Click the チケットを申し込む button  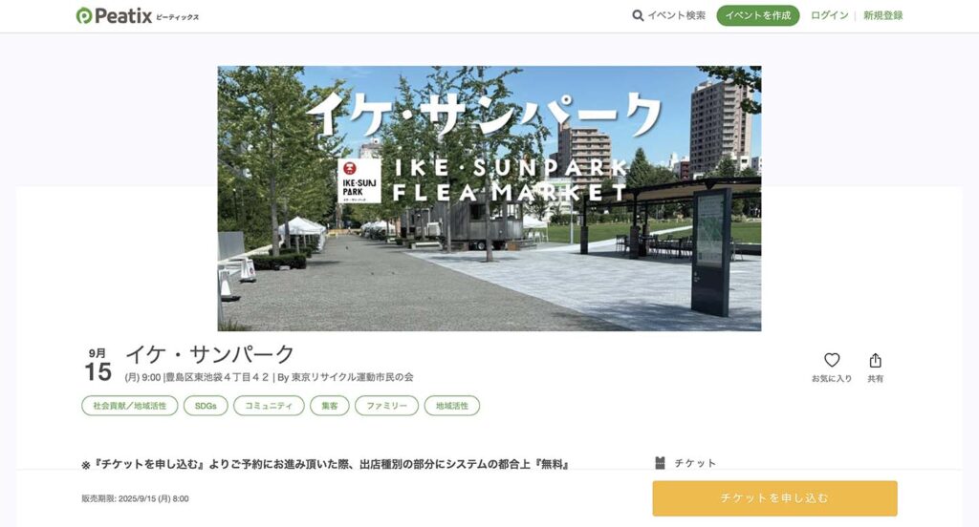(774, 498)
